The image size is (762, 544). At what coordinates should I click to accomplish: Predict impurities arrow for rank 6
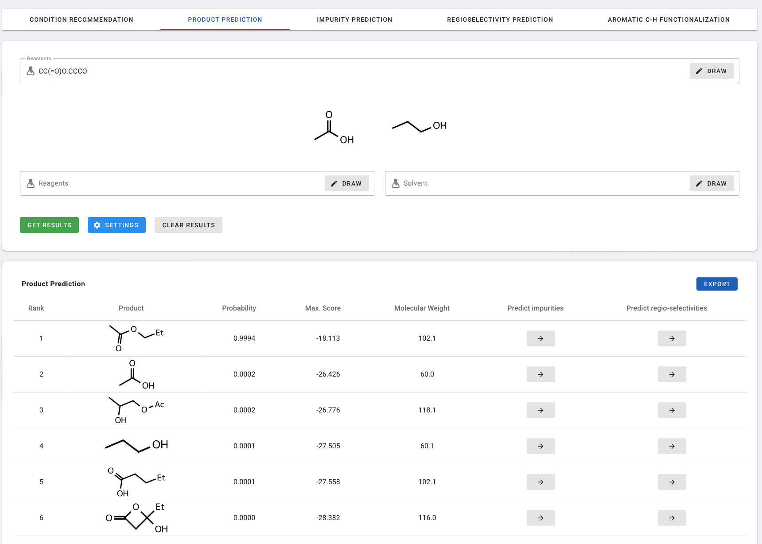[x=540, y=518]
